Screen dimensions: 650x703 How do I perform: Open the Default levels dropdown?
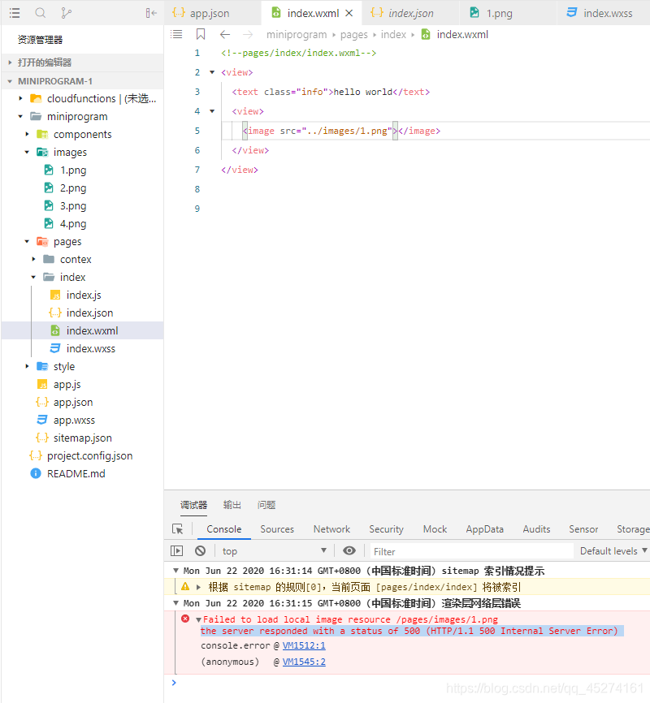point(613,551)
